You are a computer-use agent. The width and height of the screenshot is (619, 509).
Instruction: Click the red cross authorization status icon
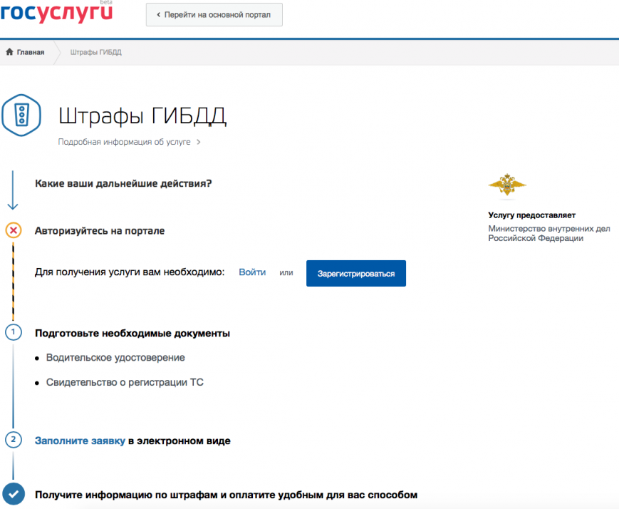tap(14, 230)
